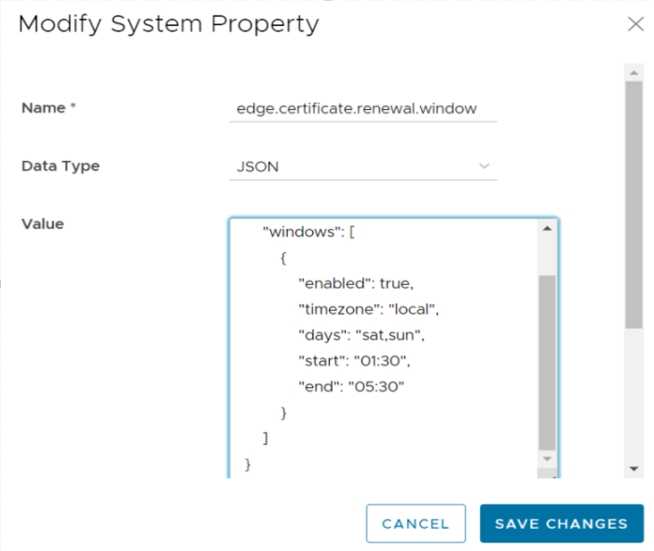Click the "end": "05:30" line in Value
Image resolution: width=654 pixels, height=551 pixels.
[350, 386]
